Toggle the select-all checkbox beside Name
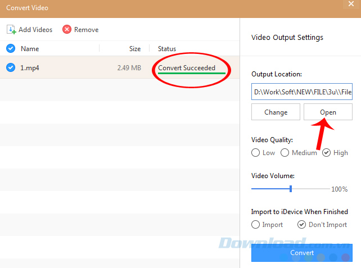Image resolution: width=361 pixels, height=268 pixels. 10,49
